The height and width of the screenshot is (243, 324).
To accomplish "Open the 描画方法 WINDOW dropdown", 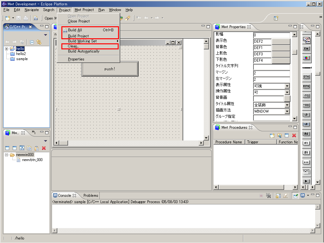I will (287, 111).
